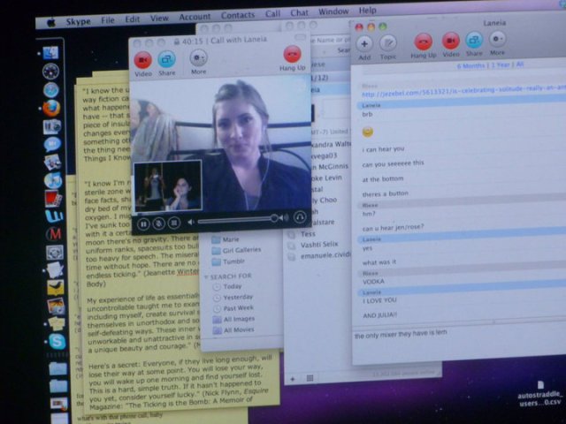Open the Account menu
The height and width of the screenshot is (424, 566).
pyautogui.click(x=195, y=17)
